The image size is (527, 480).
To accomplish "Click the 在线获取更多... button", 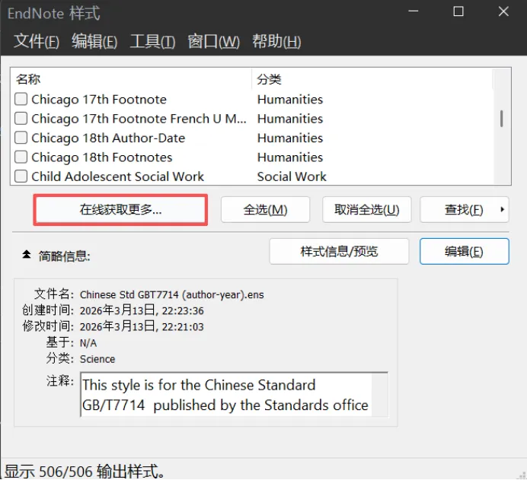I will pyautogui.click(x=120, y=210).
